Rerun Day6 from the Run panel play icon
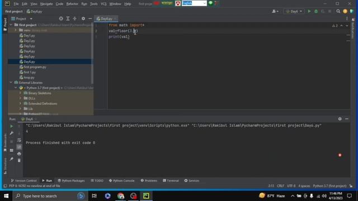 point(11,126)
